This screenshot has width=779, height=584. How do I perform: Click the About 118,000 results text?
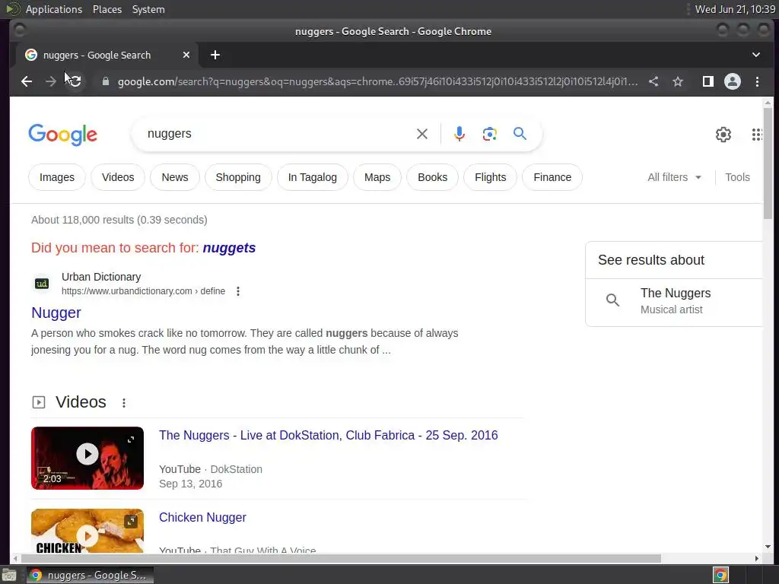click(119, 220)
